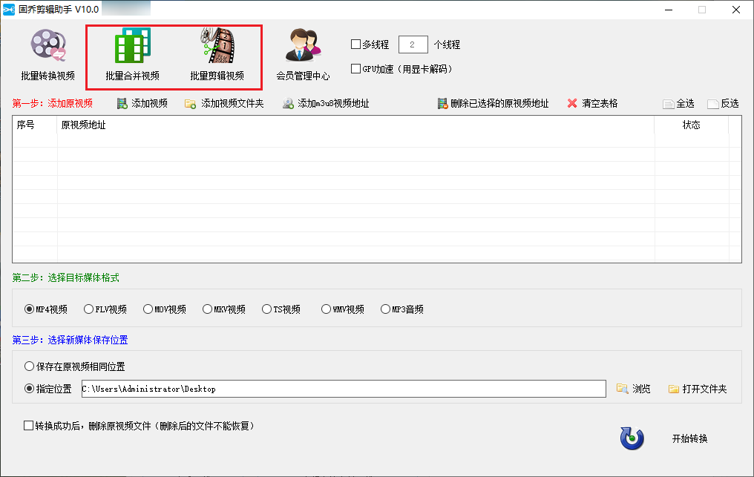This screenshot has width=754, height=477.
Task: Choose the 指定位置 radio option
Action: click(30, 389)
